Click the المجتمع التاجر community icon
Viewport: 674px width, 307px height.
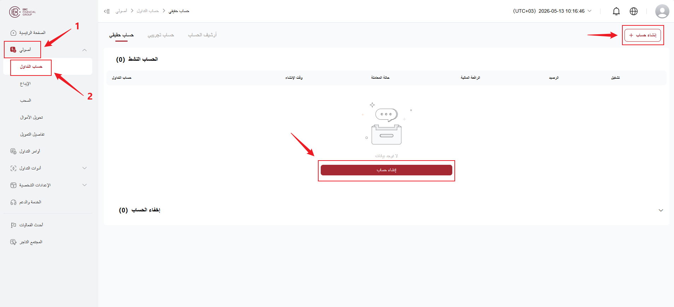(13, 242)
